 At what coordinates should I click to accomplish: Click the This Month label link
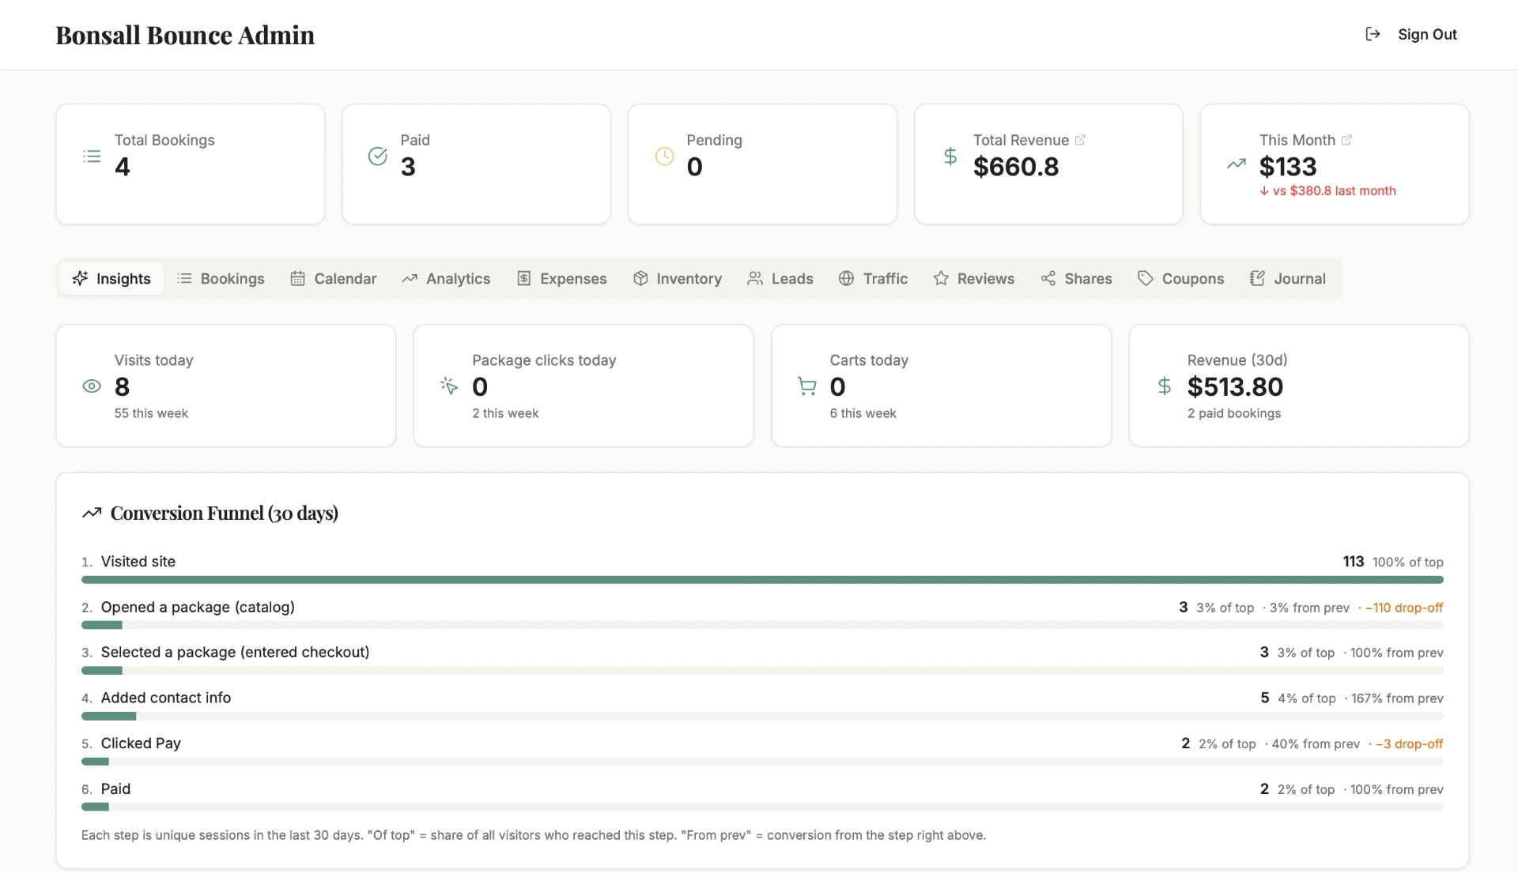(1305, 140)
